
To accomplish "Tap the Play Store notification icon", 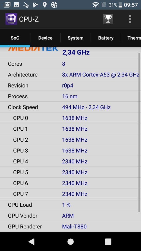I will coord(35,5).
